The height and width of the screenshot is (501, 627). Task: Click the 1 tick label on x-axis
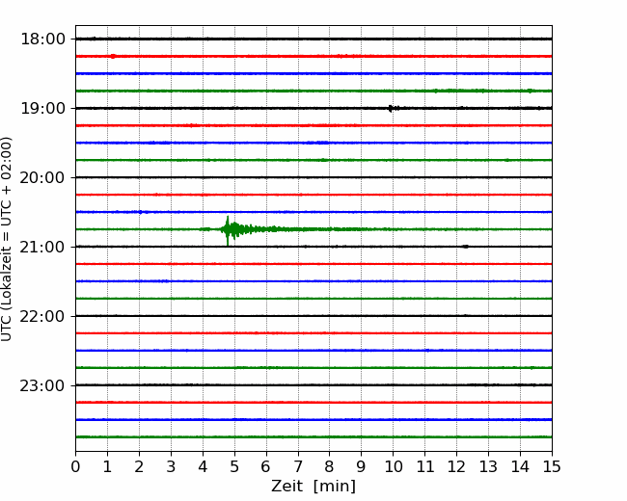[x=107, y=466]
